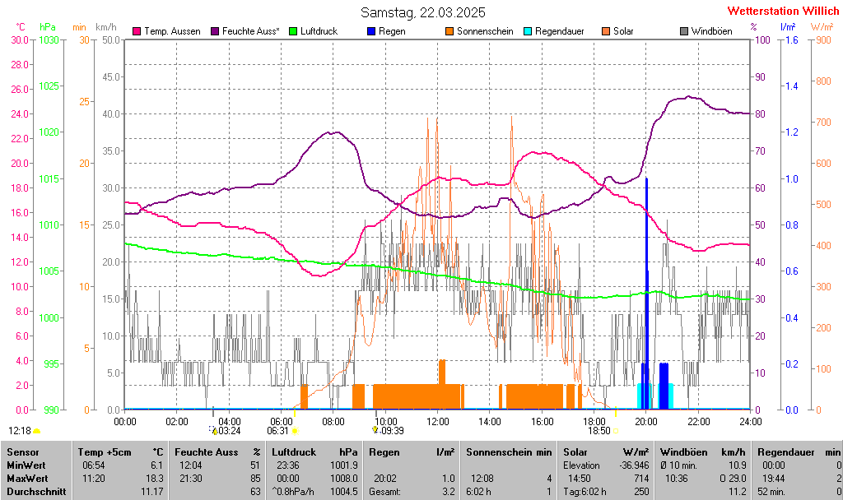Click the '52 min.' rain duration total
Screen dimensions: 843x500
771,491
